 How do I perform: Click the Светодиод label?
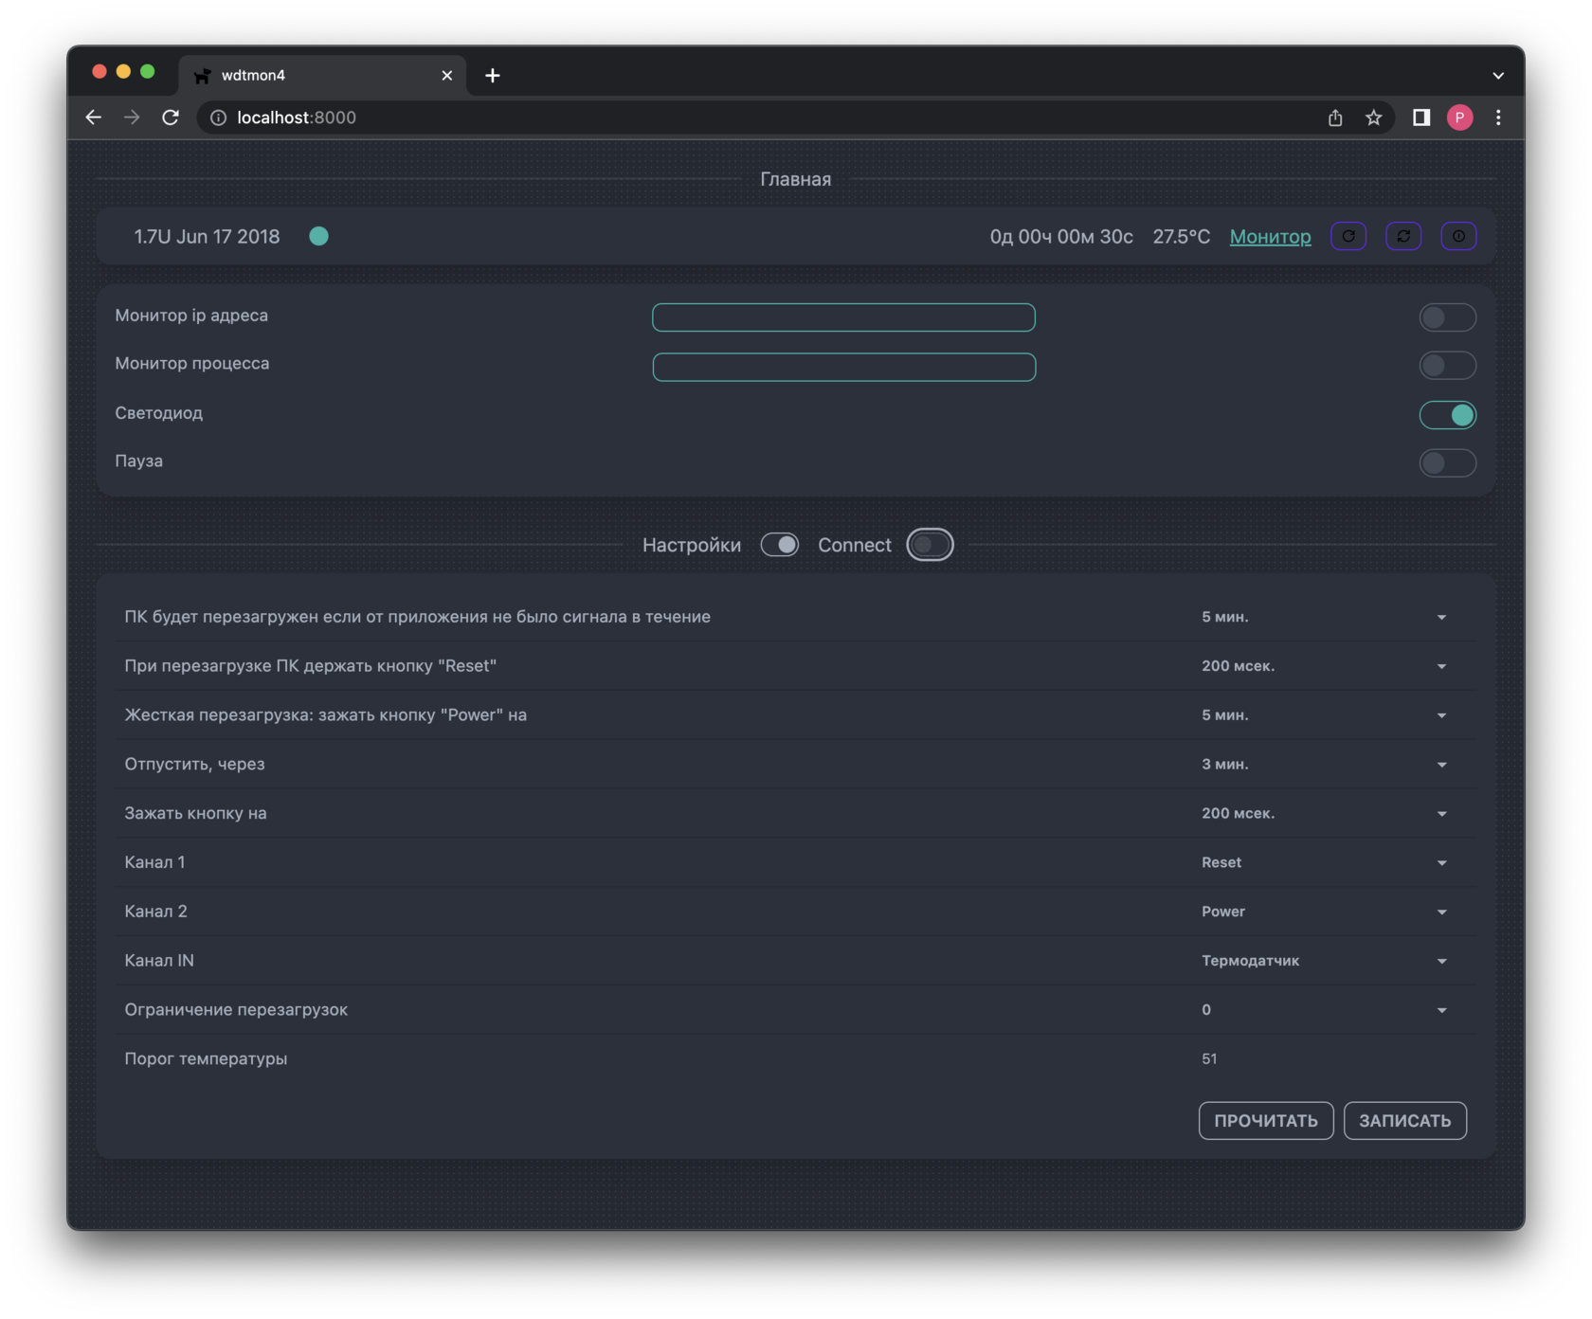[x=158, y=413]
